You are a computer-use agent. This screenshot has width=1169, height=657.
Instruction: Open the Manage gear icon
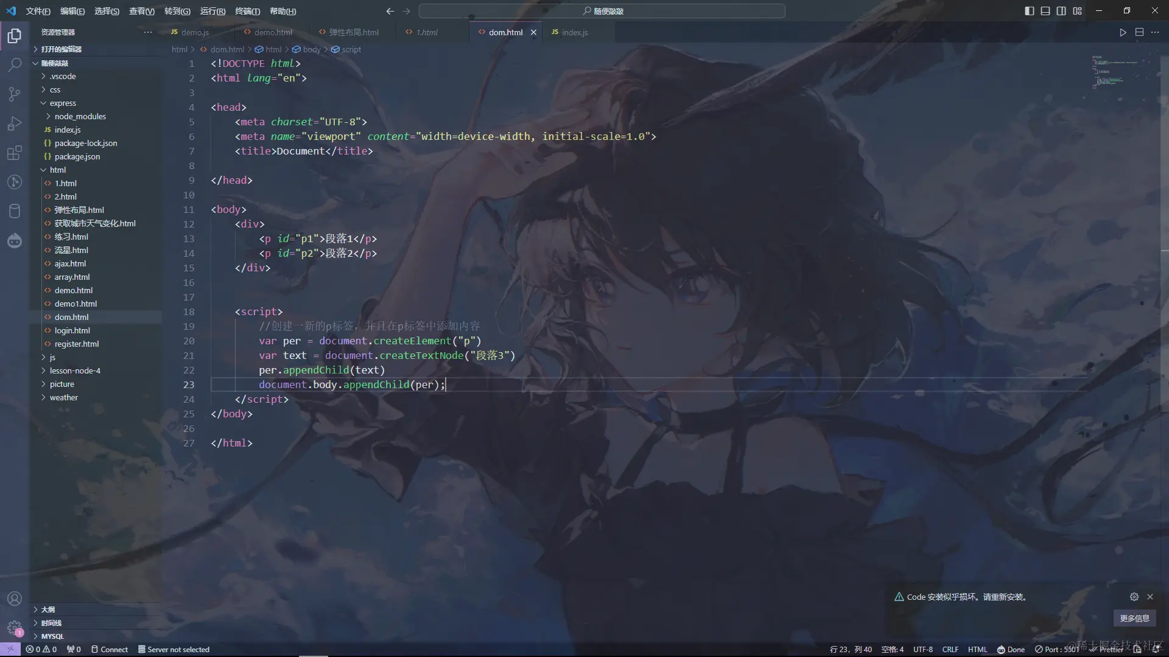coord(15,627)
